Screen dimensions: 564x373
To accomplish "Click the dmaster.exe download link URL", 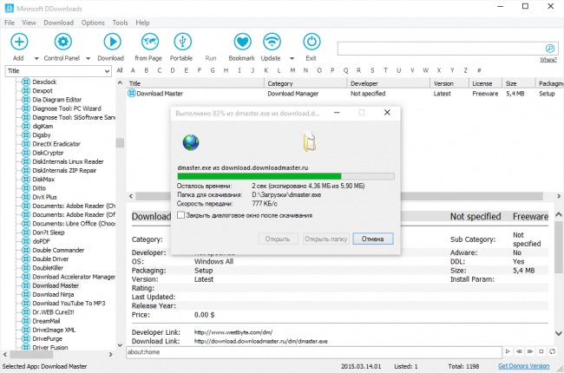I will pyautogui.click(x=261, y=341).
